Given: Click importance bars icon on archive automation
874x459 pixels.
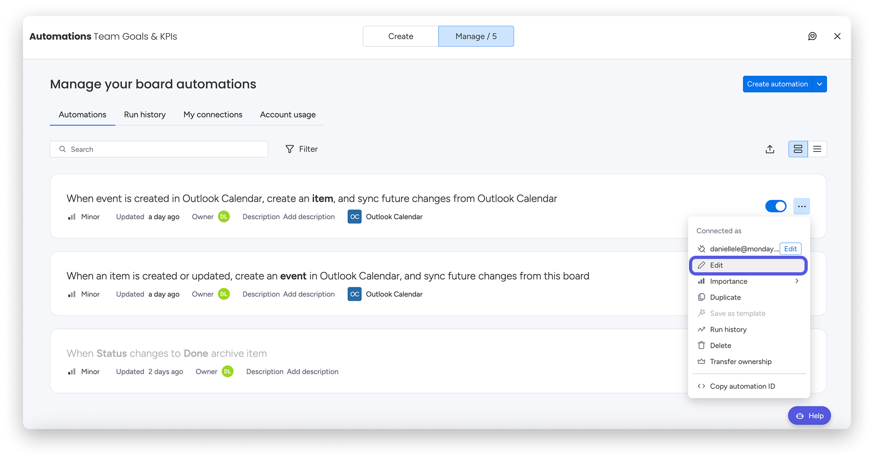Looking at the screenshot, I should click(x=72, y=372).
